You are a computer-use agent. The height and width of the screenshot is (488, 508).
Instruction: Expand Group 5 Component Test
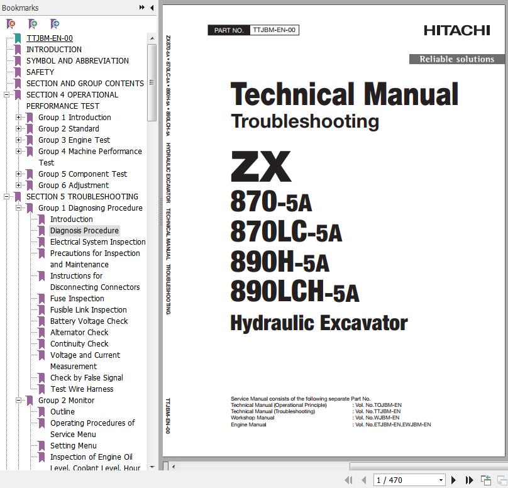click(x=18, y=174)
